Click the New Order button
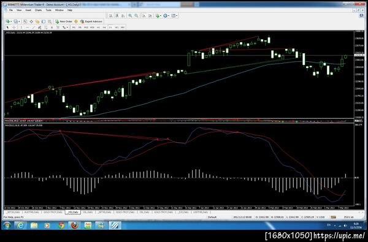Screen dimensions: 368x242 (x=64, y=21)
